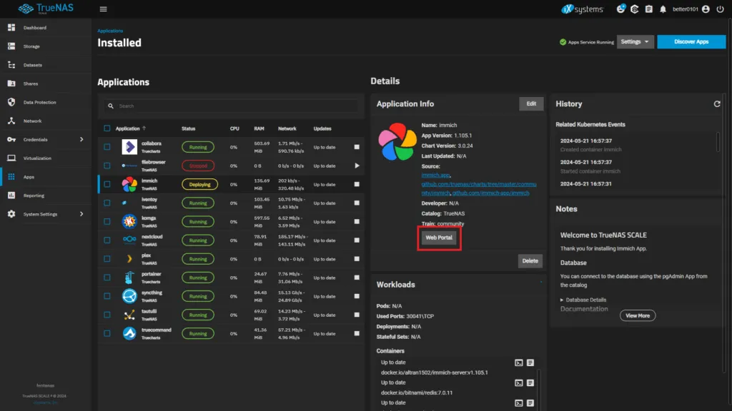Click the applications search field

229,106
